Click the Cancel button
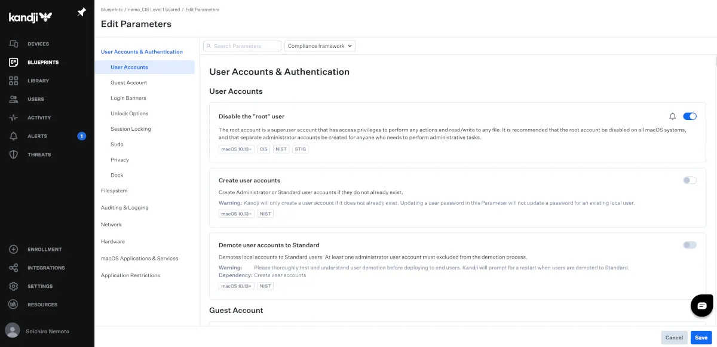717x347 pixels. (674, 337)
